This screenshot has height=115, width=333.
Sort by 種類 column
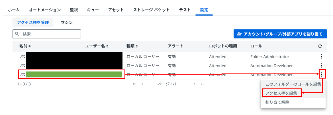click(132, 46)
